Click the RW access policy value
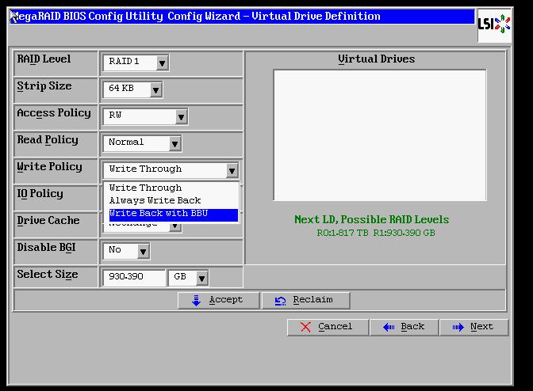 click(140, 116)
